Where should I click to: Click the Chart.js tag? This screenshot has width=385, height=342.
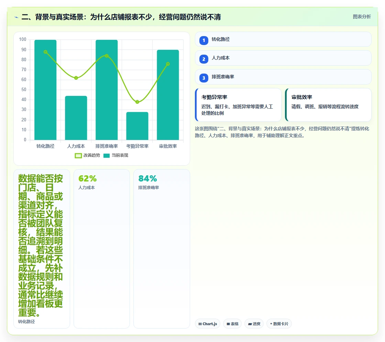(208, 324)
